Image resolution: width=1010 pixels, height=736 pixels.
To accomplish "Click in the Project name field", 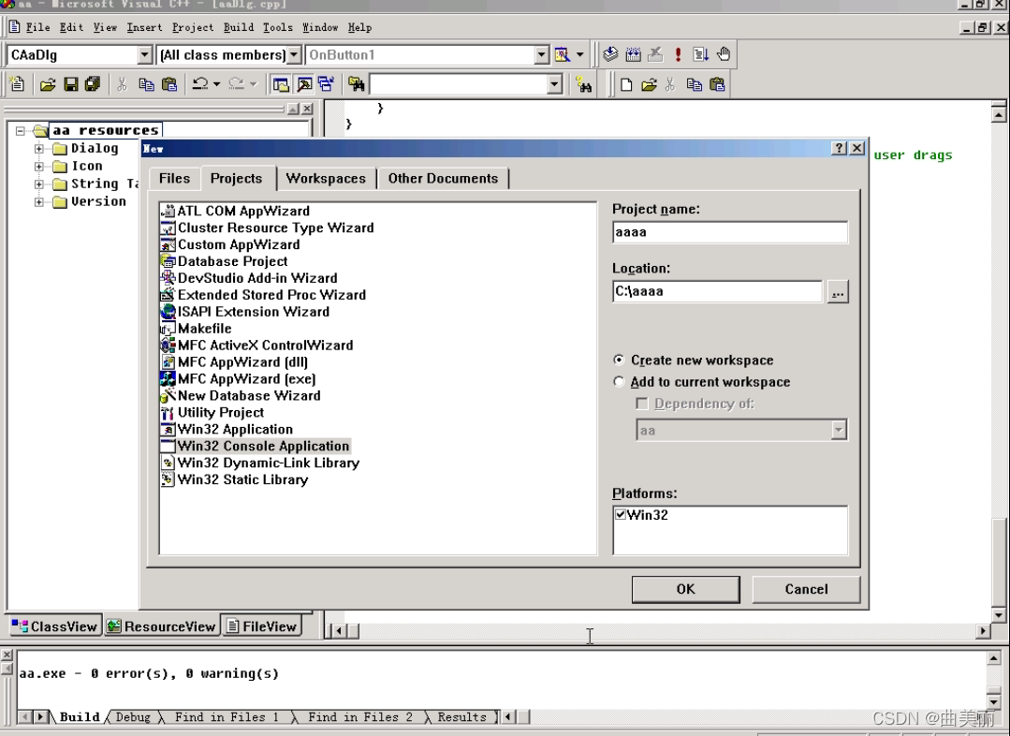I will [730, 232].
